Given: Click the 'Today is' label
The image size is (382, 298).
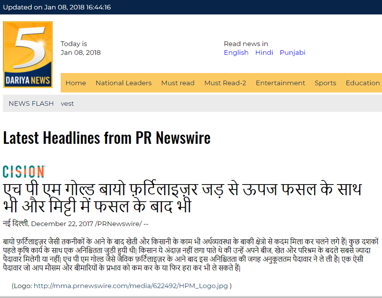Looking at the screenshot, I should [73, 44].
